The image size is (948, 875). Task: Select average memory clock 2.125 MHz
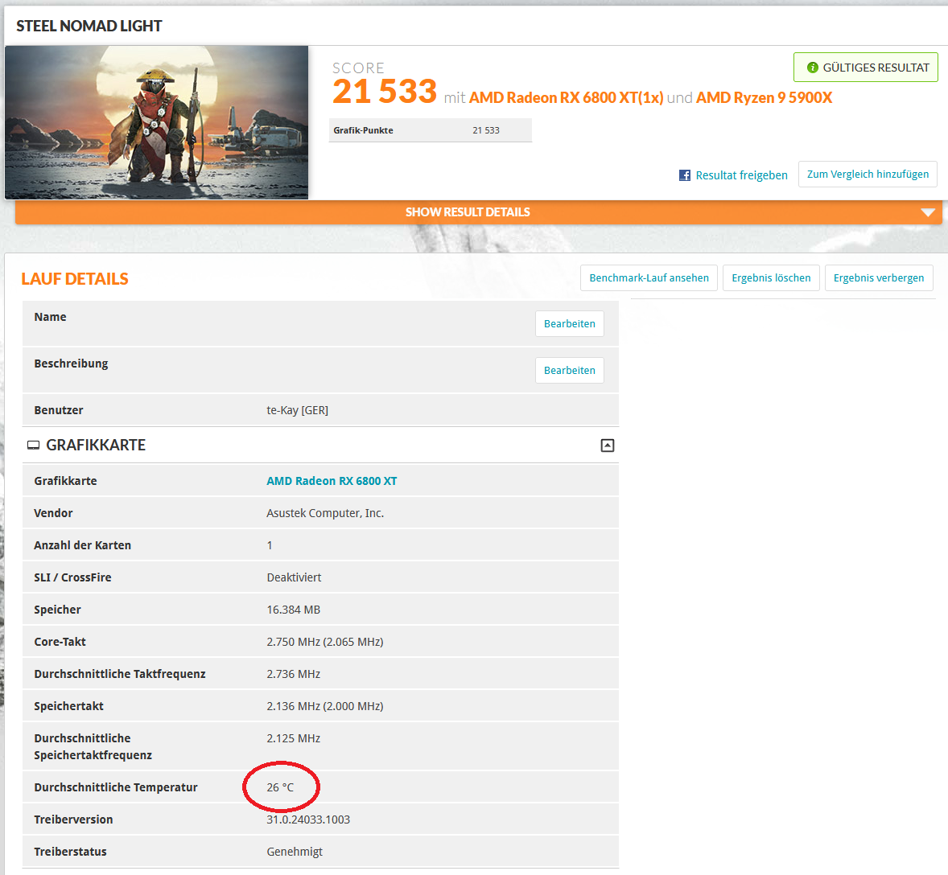(x=293, y=738)
